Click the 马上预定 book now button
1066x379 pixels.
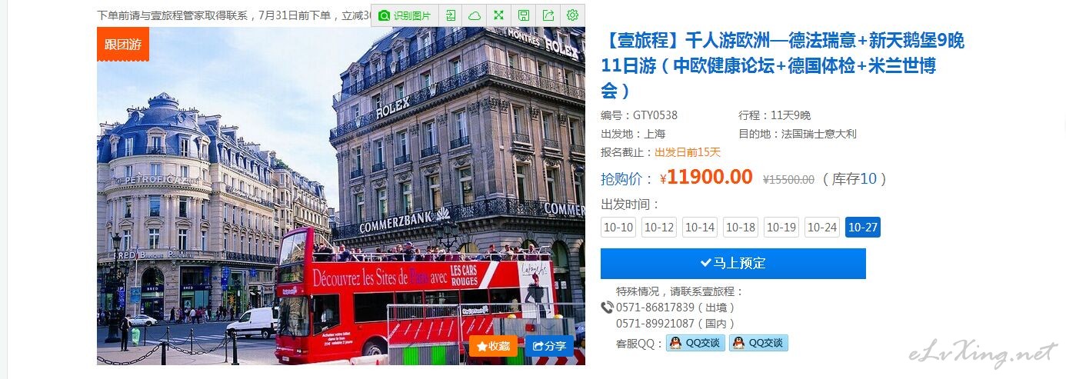(x=733, y=263)
